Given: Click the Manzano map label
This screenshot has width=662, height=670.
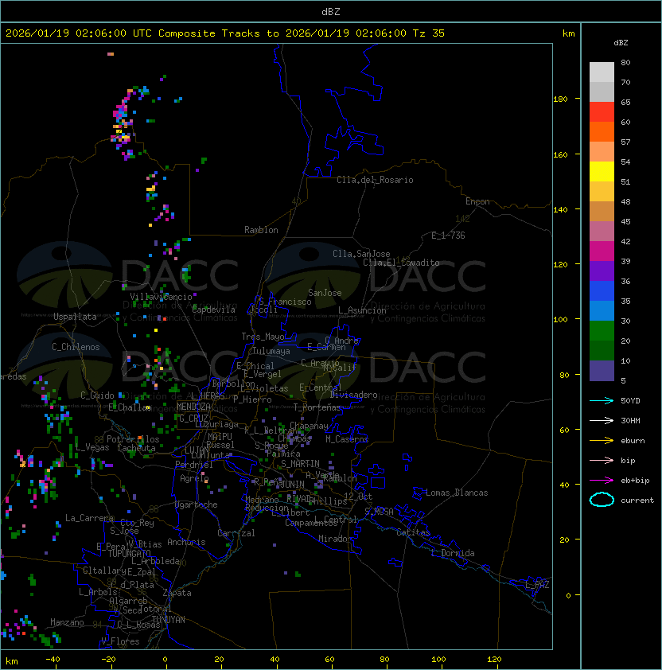Looking at the screenshot, I should point(67,622).
